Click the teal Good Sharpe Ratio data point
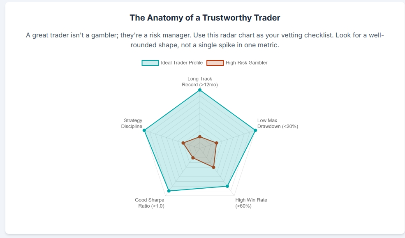The image size is (405, 238). pos(169,191)
